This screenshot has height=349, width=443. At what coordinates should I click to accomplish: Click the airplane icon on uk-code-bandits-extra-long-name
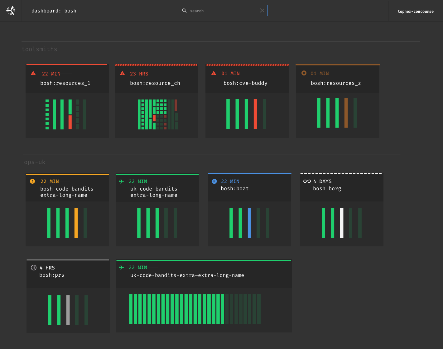coord(121,181)
